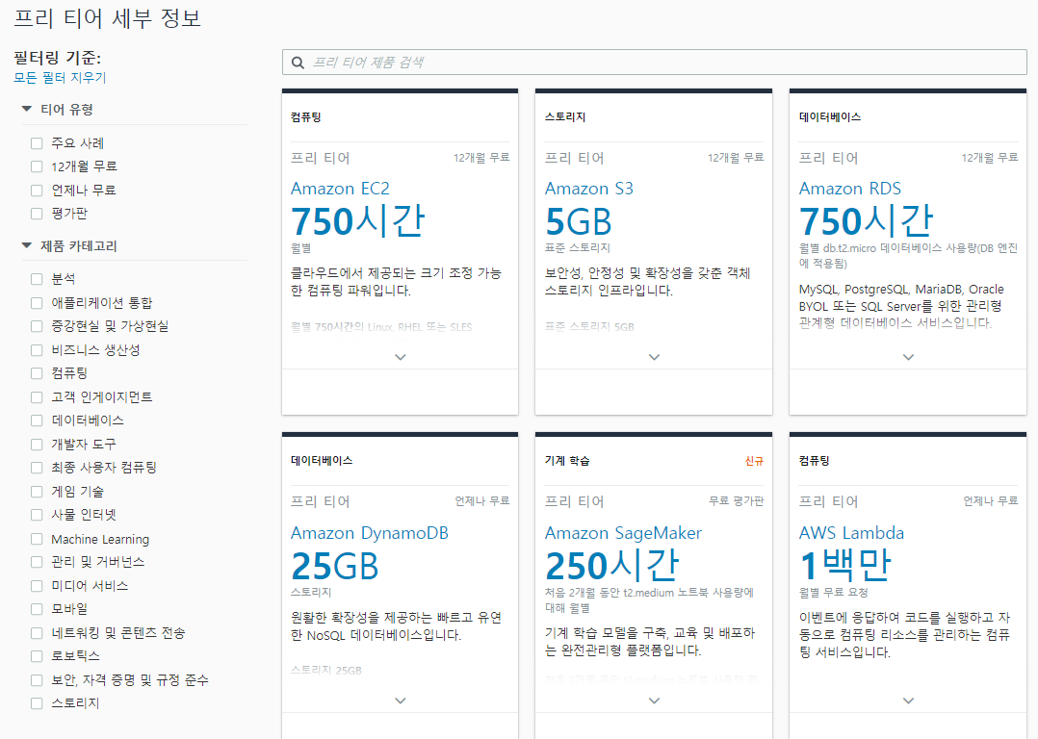Check the 로보틱스 checkbox
1038x739 pixels.
coord(37,655)
